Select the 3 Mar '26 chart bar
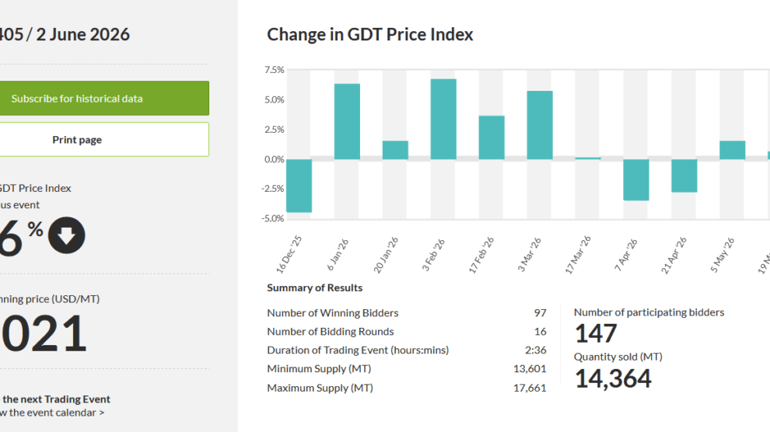 pyautogui.click(x=540, y=125)
